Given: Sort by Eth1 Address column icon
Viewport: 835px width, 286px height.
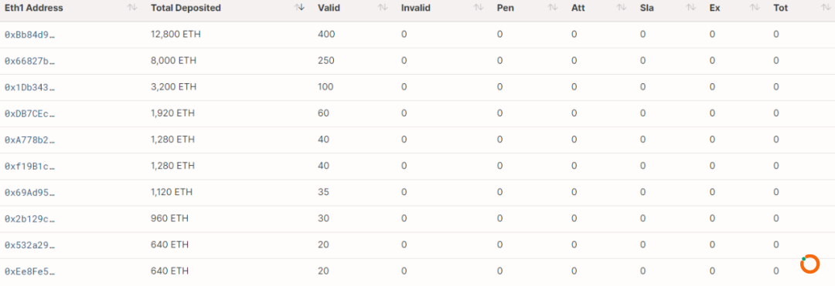Looking at the screenshot, I should point(132,8).
